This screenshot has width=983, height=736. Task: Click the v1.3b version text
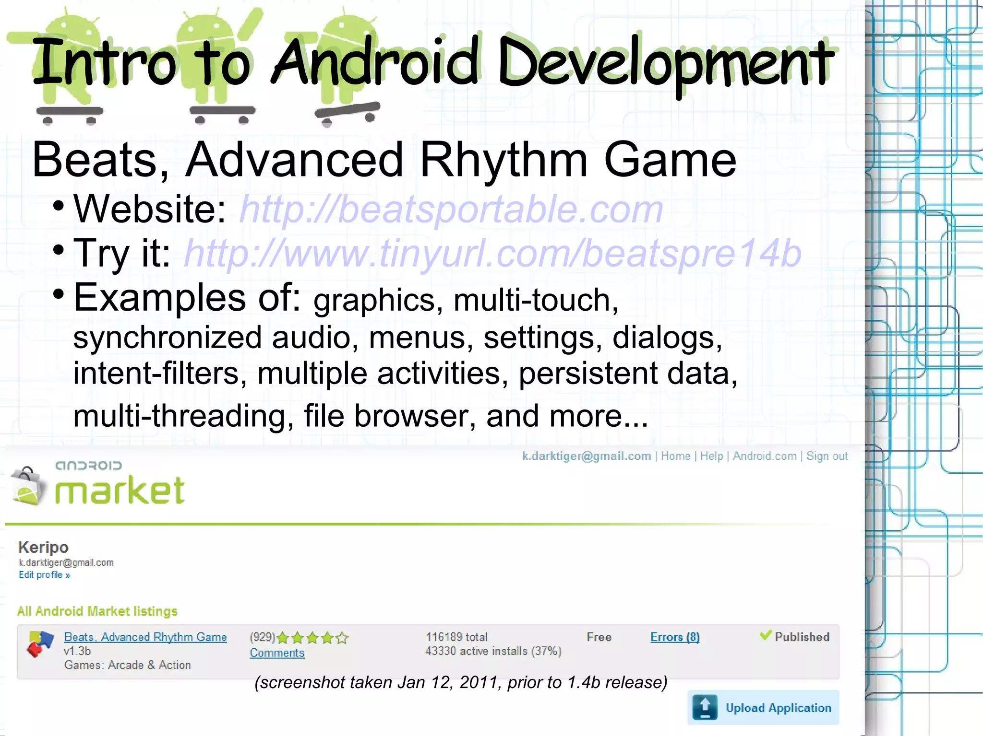click(x=77, y=651)
